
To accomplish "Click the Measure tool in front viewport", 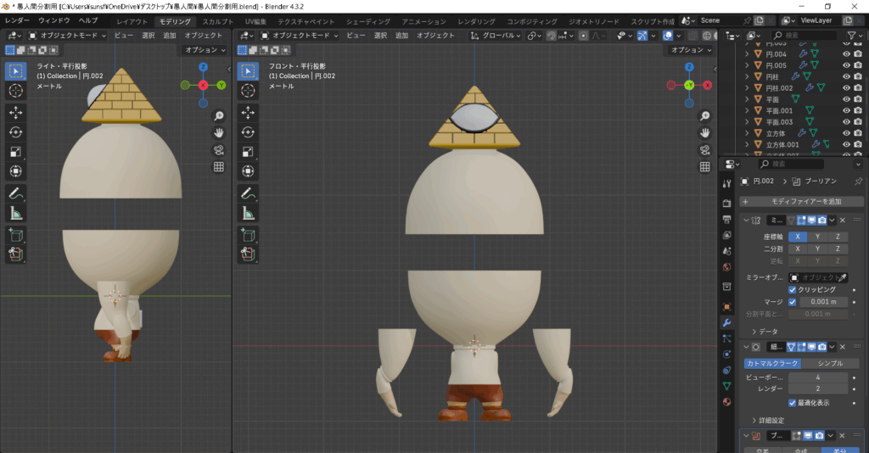I will [x=248, y=213].
